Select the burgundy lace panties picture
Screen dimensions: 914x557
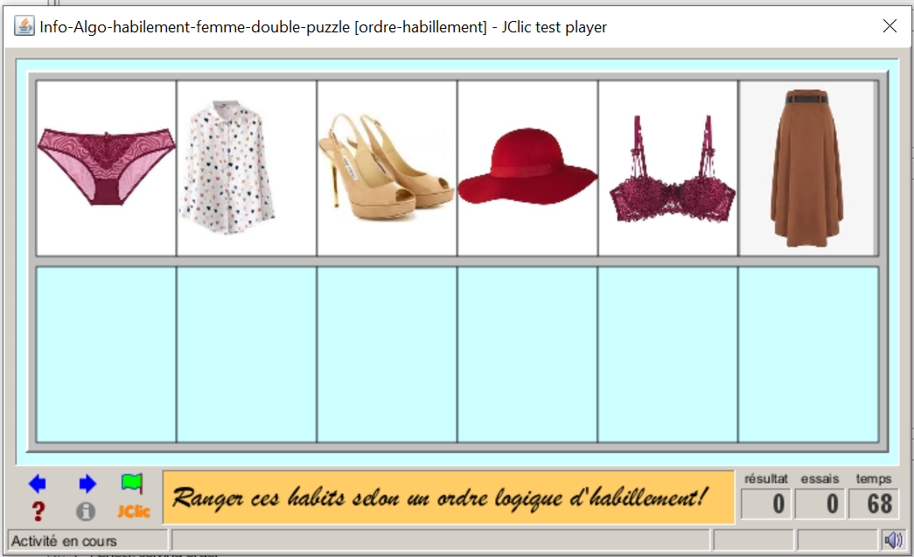tap(106, 168)
